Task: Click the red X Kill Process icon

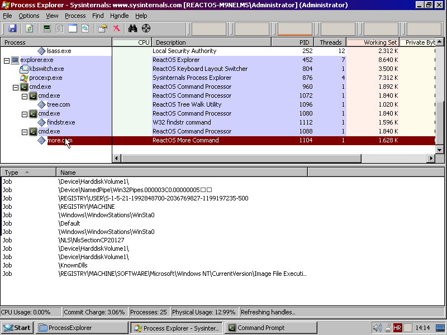Action: coord(117,28)
